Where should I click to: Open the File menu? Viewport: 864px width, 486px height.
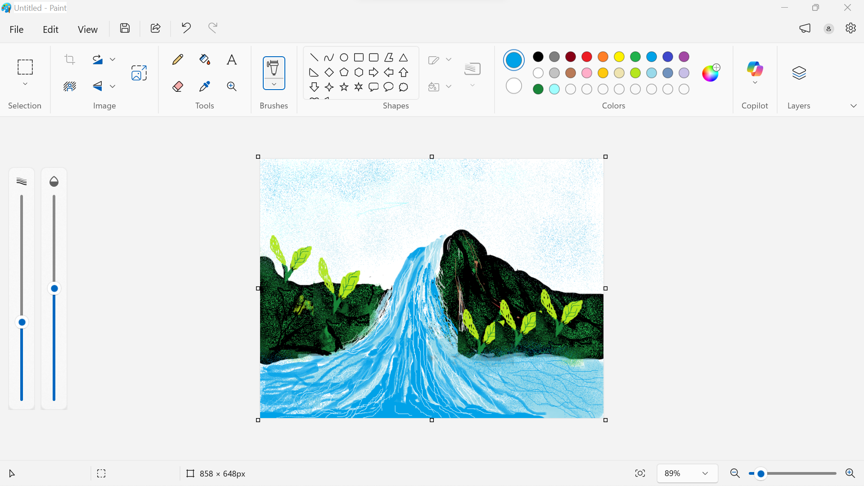[17, 29]
